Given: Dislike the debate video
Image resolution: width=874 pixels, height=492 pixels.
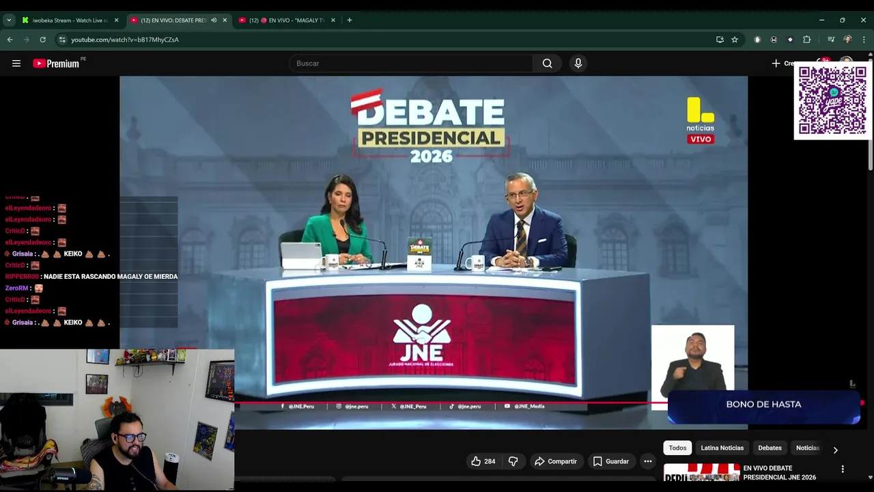Looking at the screenshot, I should coord(513,461).
